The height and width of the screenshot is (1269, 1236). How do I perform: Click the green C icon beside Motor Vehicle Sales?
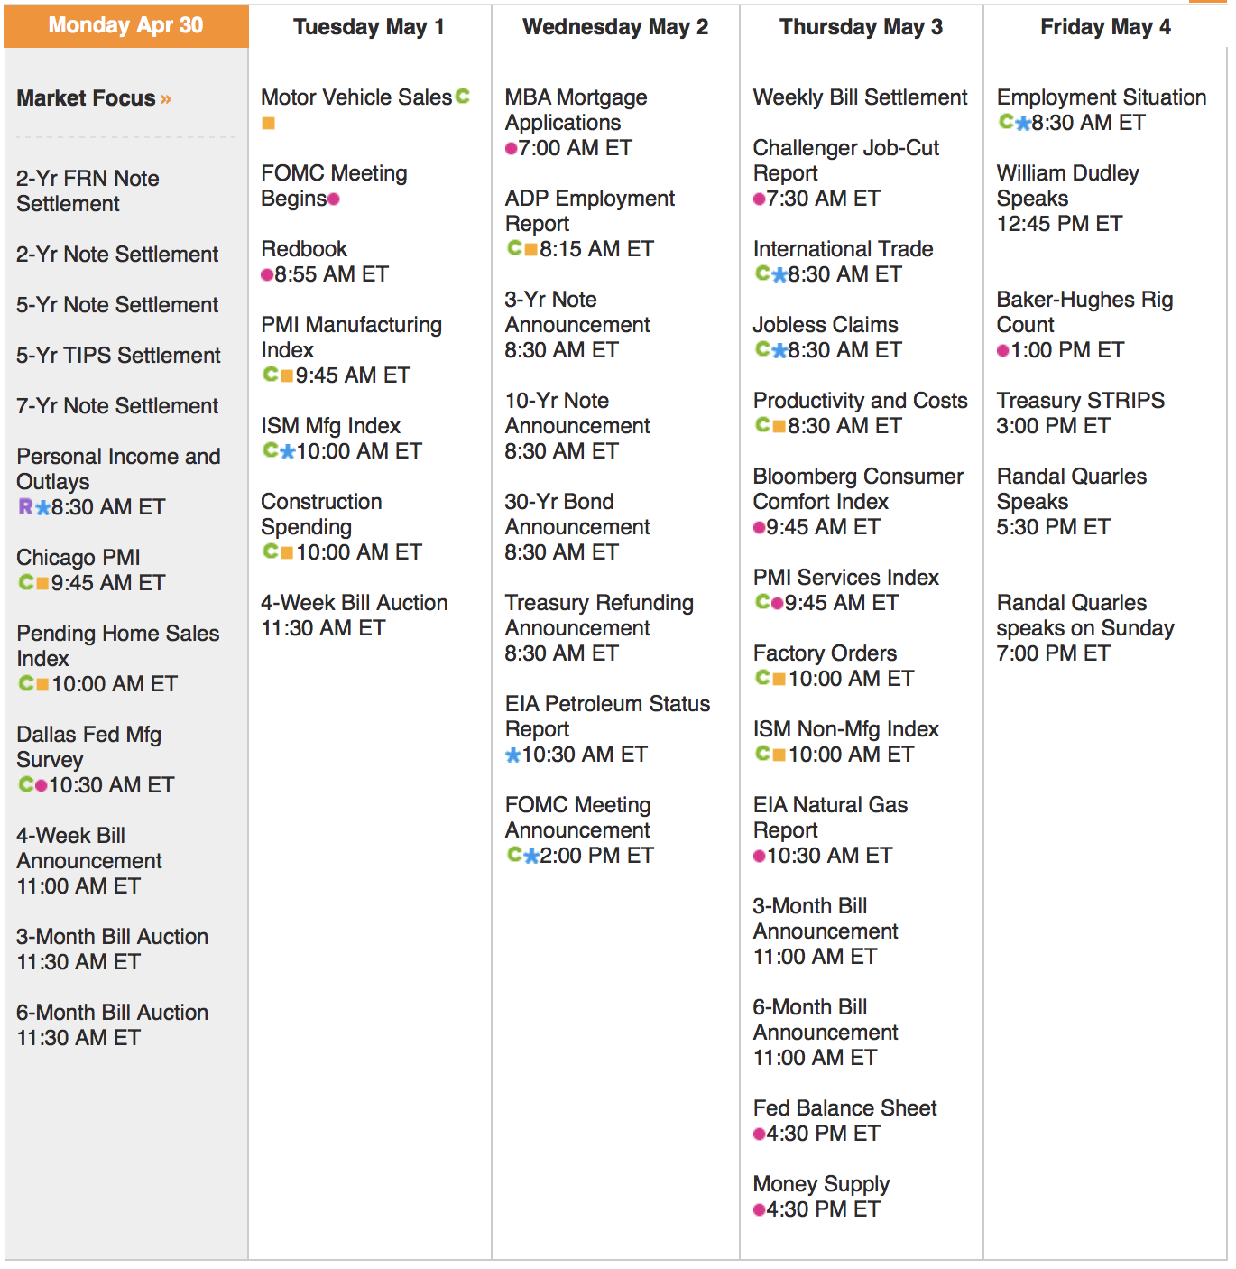click(463, 96)
